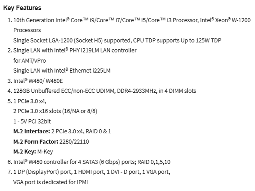Select the '1 PCIe 3.0 x4,' line
The width and height of the screenshot is (255, 191).
[x=30, y=101]
